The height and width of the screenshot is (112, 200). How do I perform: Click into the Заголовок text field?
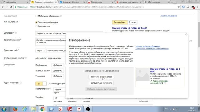click(51, 33)
